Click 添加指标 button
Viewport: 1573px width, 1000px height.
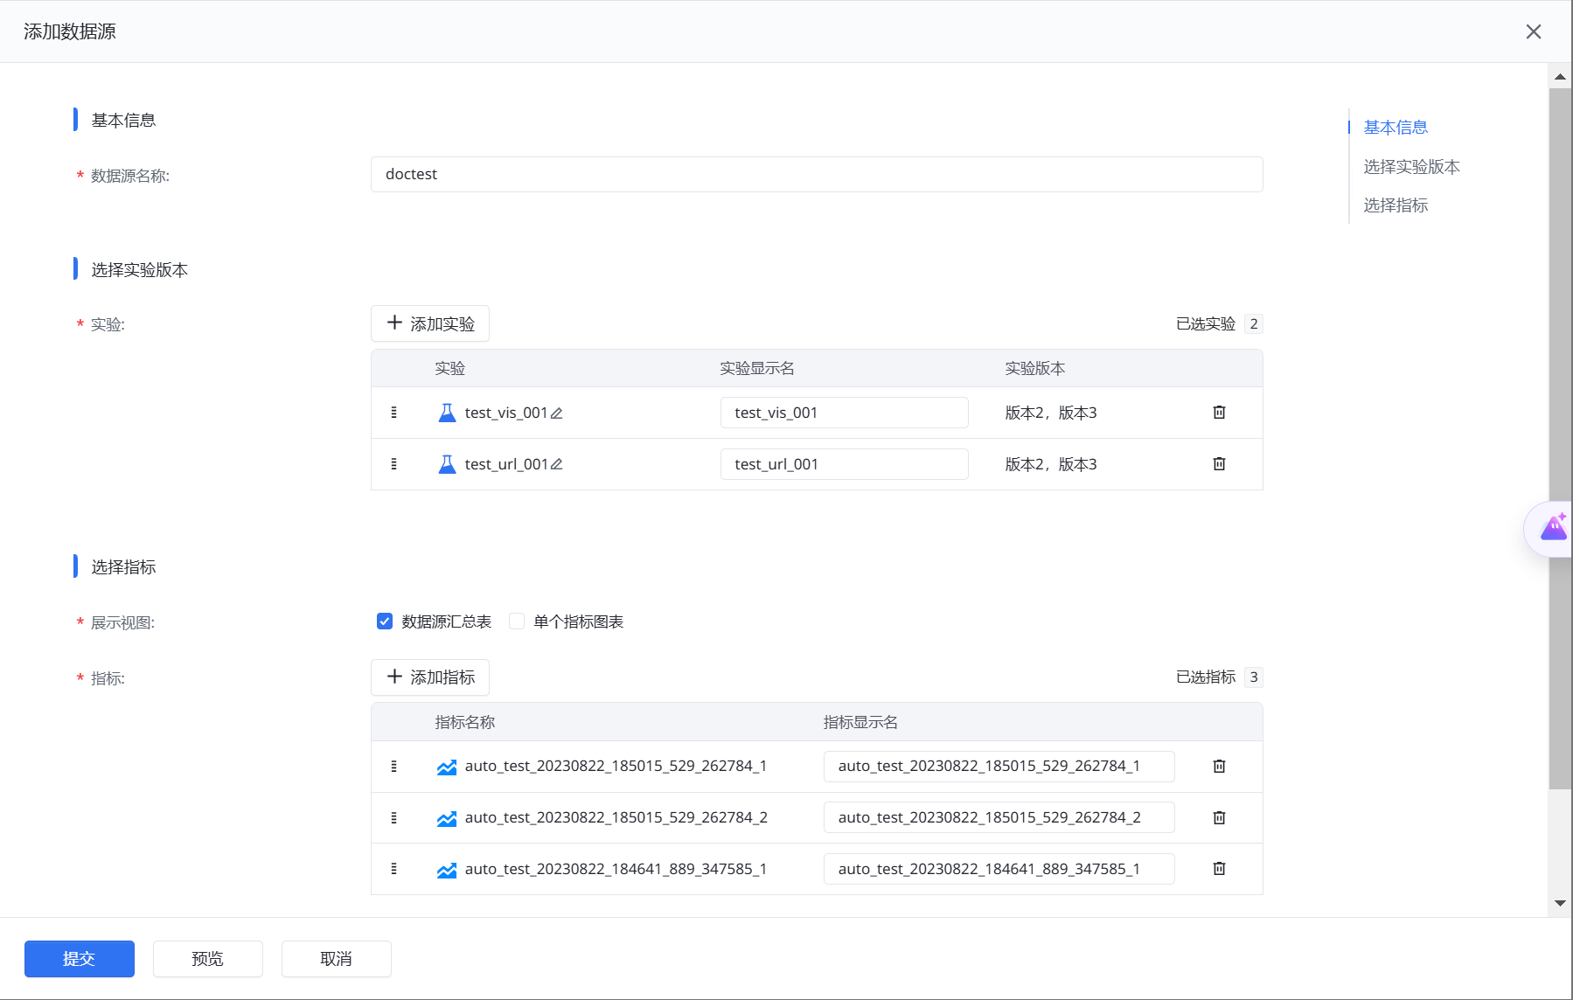click(430, 677)
